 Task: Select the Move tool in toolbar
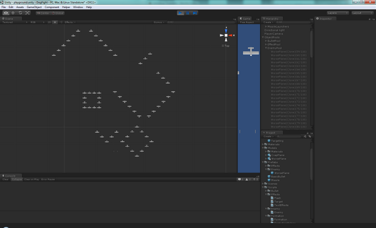[13, 13]
